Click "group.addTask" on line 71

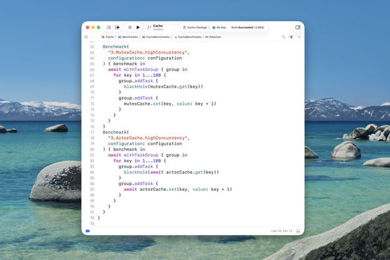tap(136, 98)
